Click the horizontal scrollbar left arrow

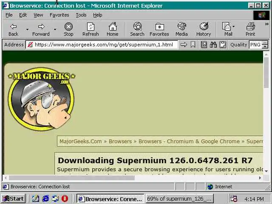[x=6, y=178]
